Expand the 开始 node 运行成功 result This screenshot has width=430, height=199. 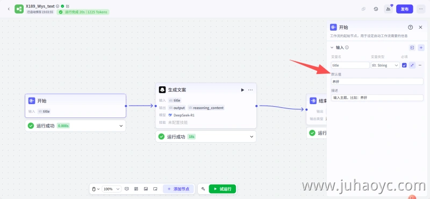(121, 126)
